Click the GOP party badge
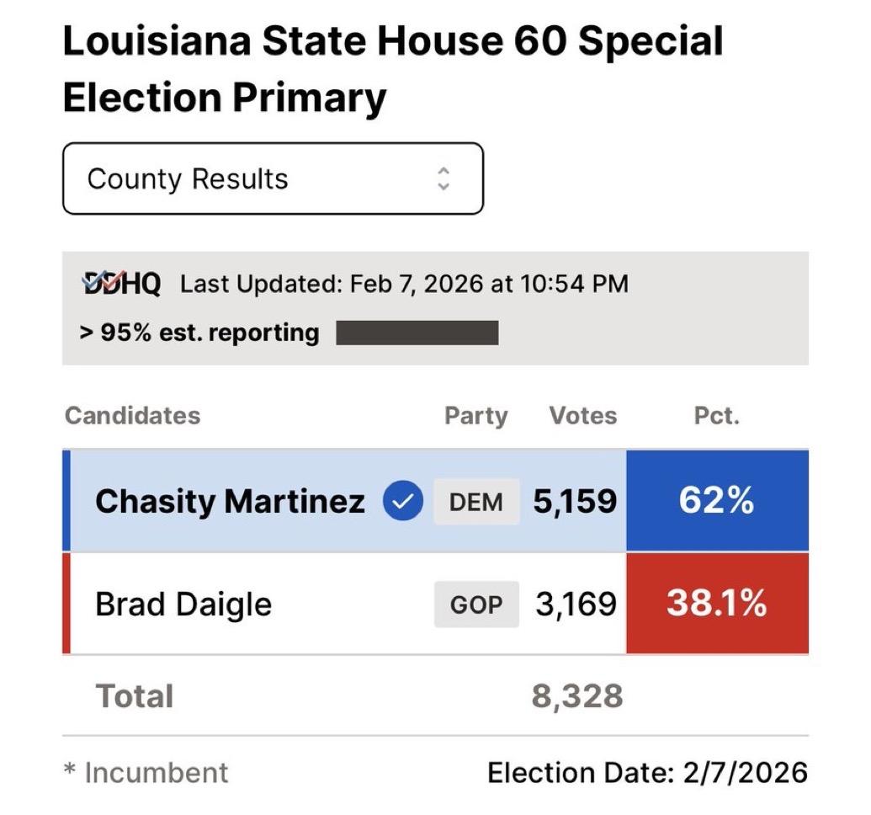 [475, 605]
